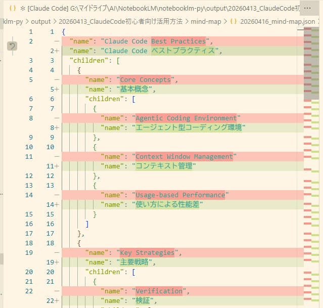Screen dimensions: 323x308
Task: Click "children" key on line 6
Action: click(105, 99)
